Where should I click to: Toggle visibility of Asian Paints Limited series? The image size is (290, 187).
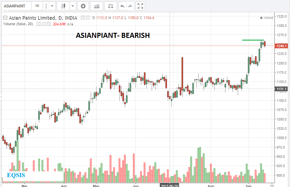click(x=83, y=18)
